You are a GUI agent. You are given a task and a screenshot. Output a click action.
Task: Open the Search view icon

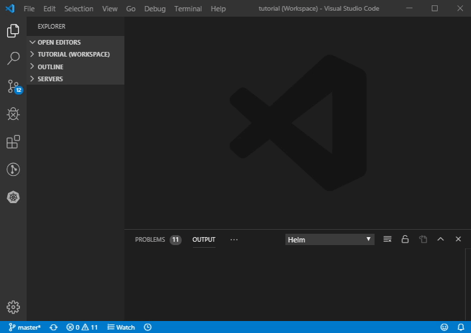(13, 59)
